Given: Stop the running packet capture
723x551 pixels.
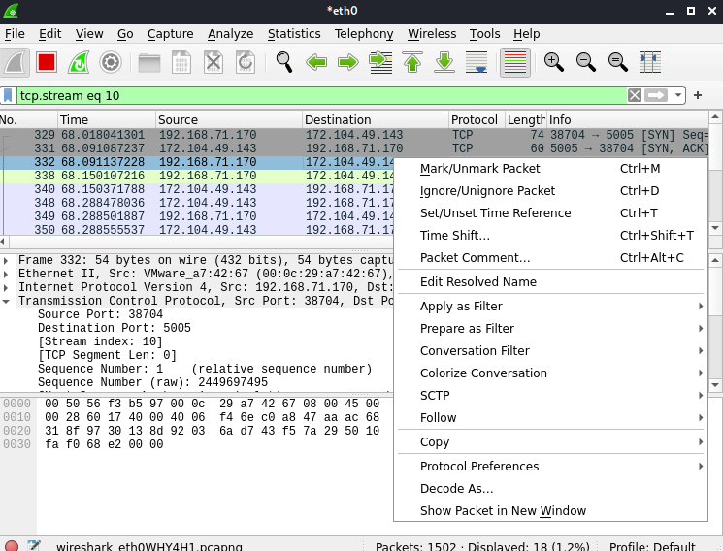Looking at the screenshot, I should coord(47,62).
